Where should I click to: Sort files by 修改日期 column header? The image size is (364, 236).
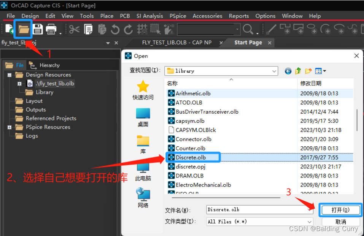tap(311, 83)
